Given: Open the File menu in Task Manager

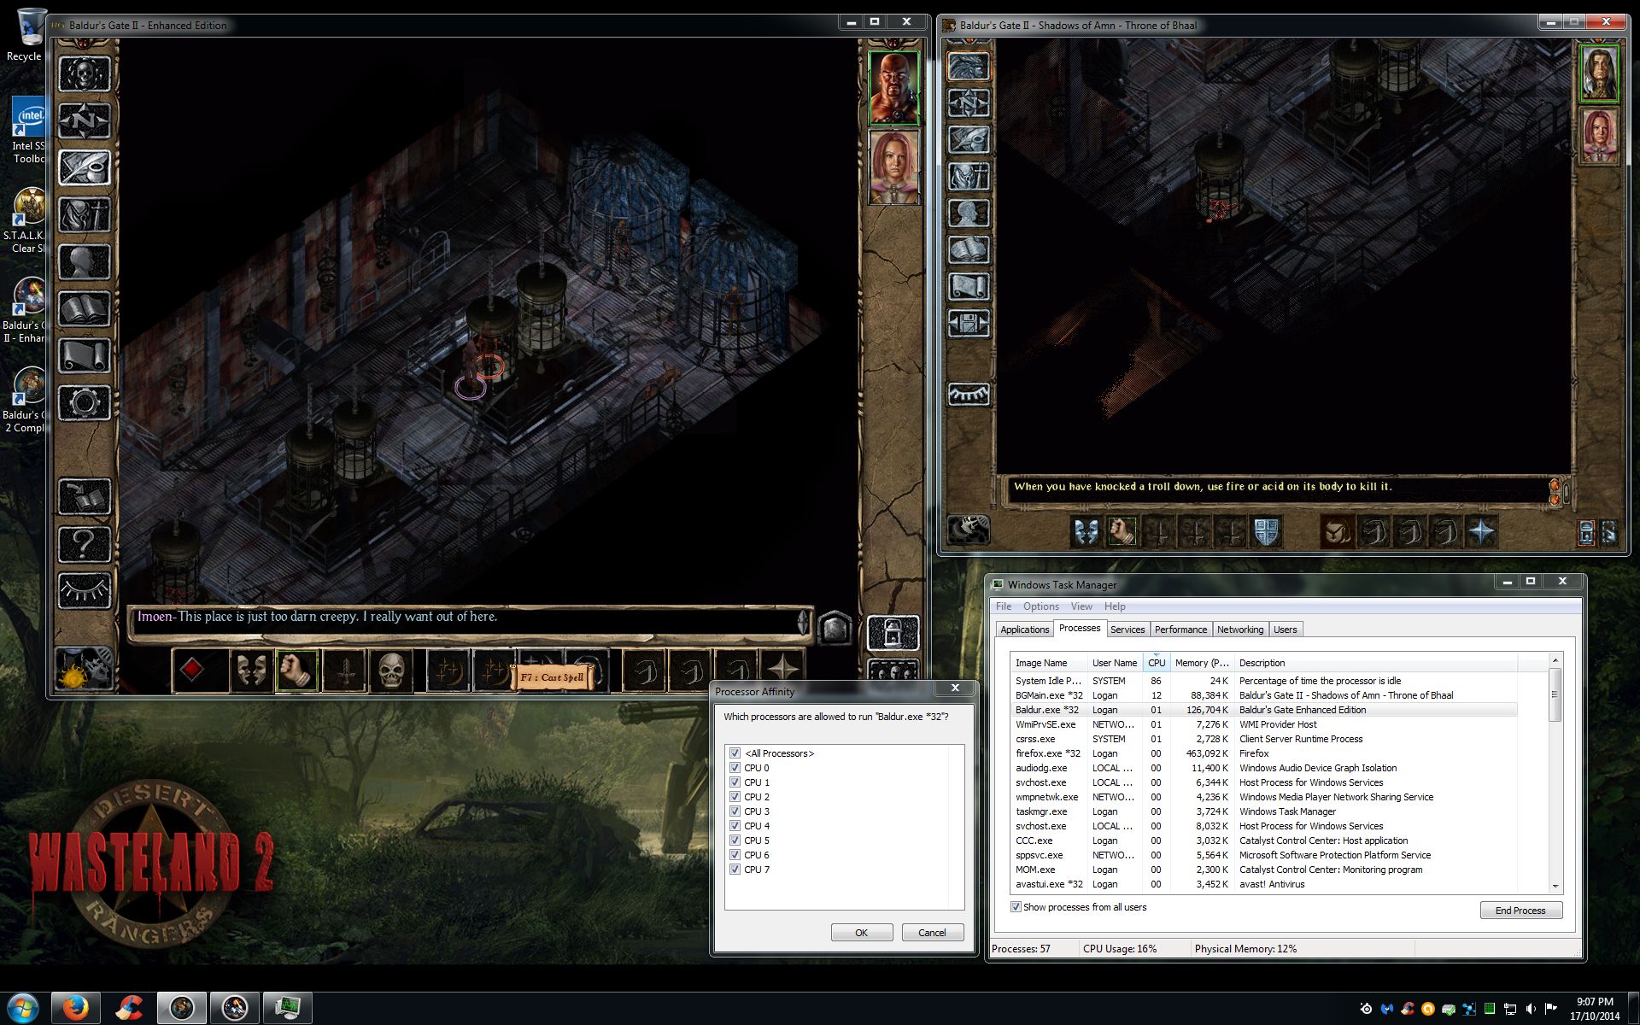Looking at the screenshot, I should (x=1004, y=606).
